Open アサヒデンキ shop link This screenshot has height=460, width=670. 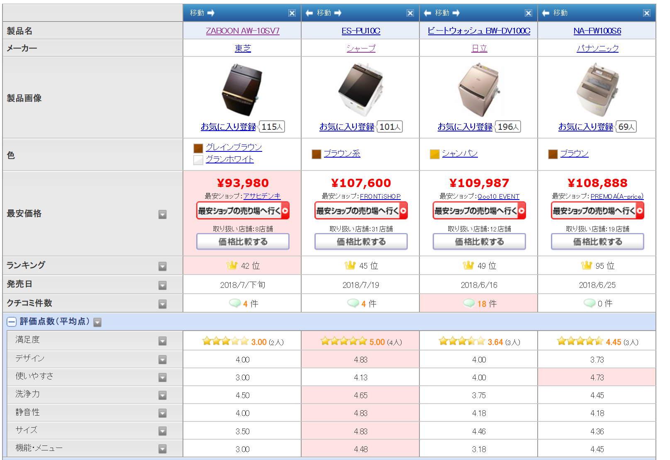262,196
